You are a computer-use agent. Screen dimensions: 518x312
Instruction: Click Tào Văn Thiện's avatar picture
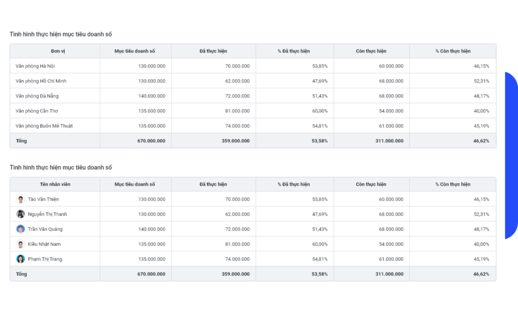click(21, 199)
